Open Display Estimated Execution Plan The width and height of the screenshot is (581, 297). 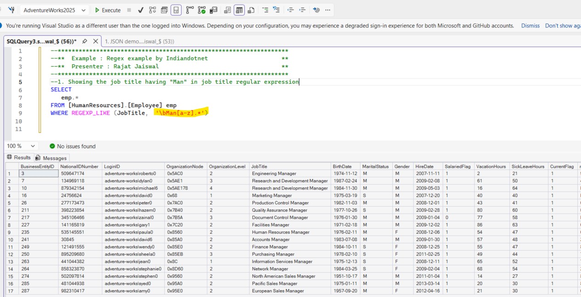tap(153, 10)
